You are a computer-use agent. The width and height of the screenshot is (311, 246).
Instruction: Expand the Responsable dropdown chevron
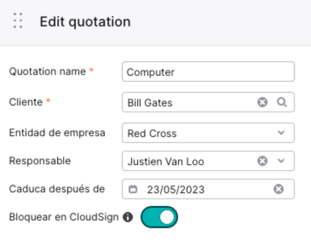tap(281, 161)
